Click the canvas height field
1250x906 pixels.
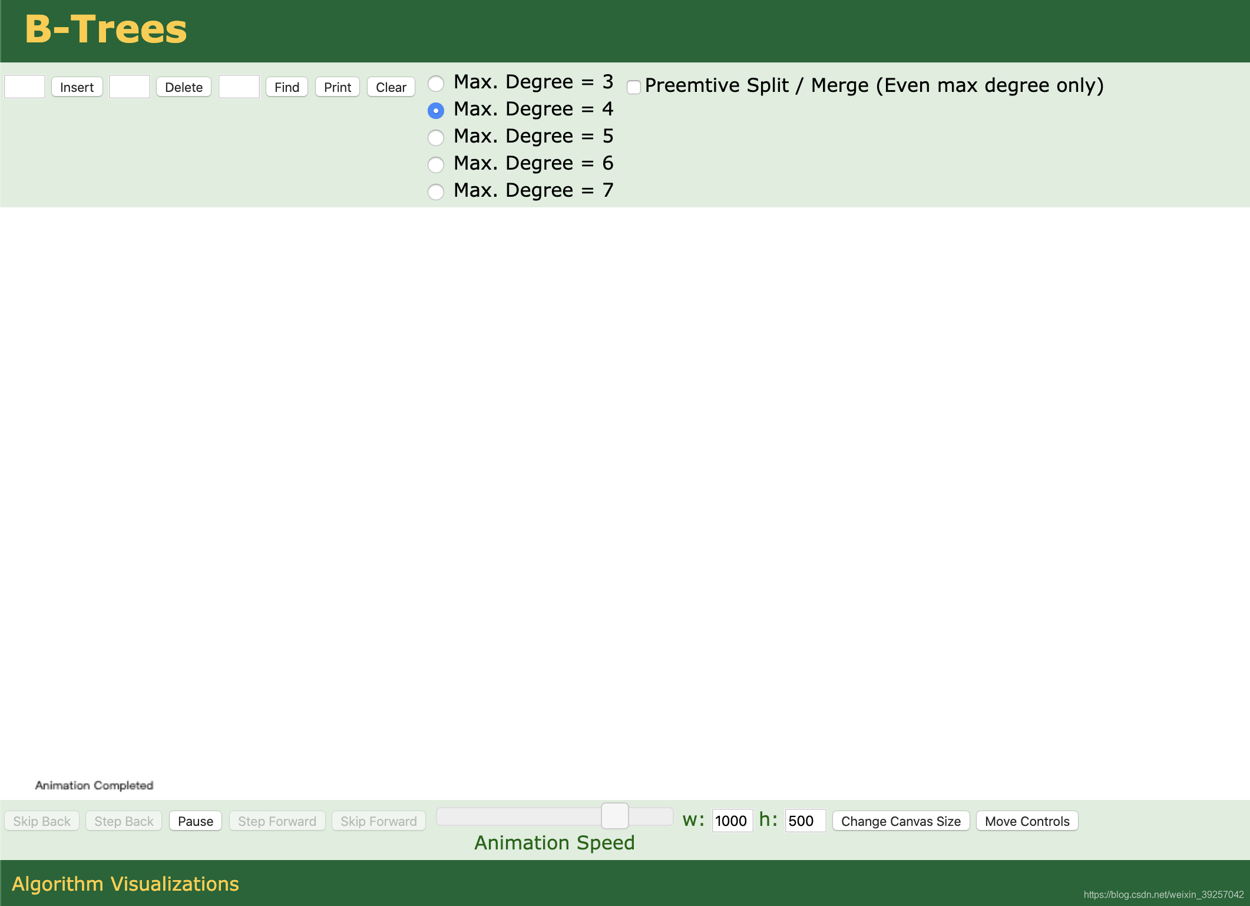click(x=805, y=821)
